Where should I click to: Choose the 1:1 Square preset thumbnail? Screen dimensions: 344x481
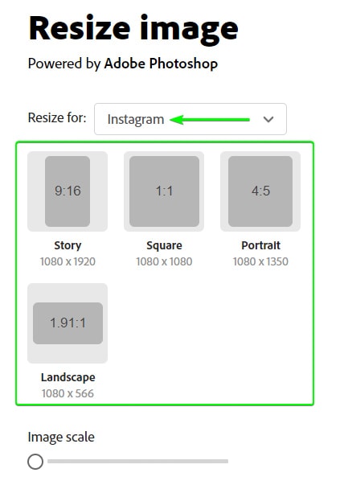pos(164,191)
